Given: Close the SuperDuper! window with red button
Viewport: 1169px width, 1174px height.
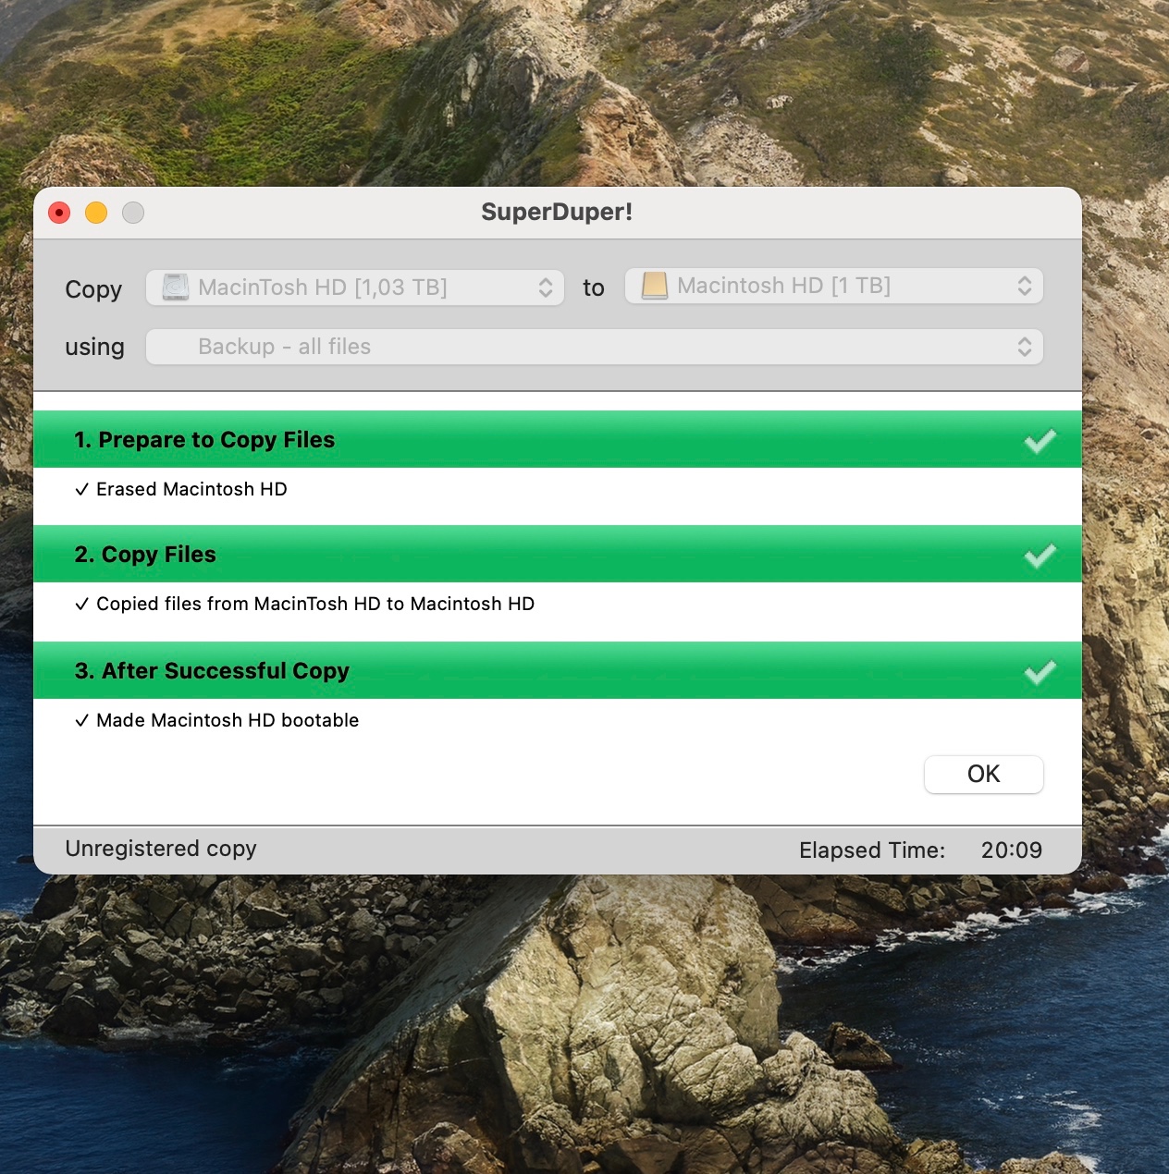Looking at the screenshot, I should [x=59, y=213].
